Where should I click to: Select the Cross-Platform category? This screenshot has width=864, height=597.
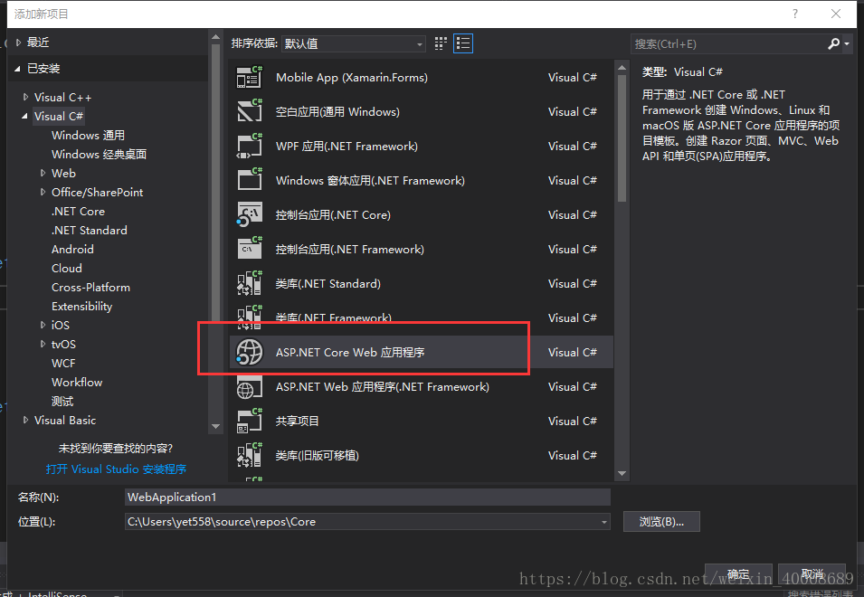pos(90,287)
